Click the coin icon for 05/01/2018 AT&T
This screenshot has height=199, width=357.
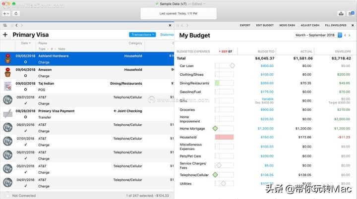click(x=8, y=168)
